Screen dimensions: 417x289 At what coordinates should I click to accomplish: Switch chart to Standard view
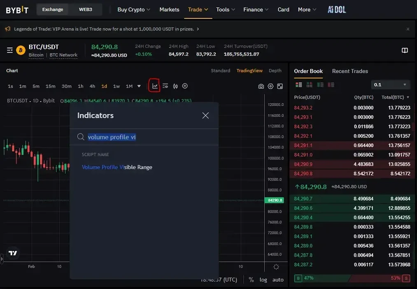tap(221, 71)
